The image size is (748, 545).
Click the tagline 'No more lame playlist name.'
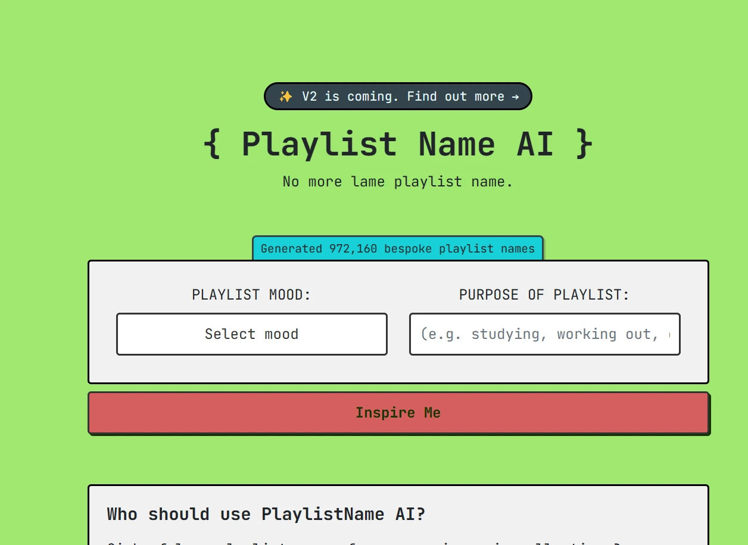point(398,182)
